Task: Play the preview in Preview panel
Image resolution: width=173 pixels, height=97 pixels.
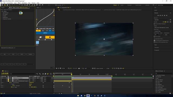Action: tap(162, 16)
